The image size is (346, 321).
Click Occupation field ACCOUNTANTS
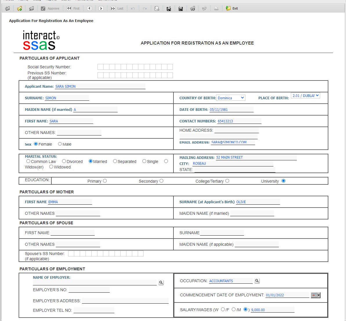[x=231, y=281]
